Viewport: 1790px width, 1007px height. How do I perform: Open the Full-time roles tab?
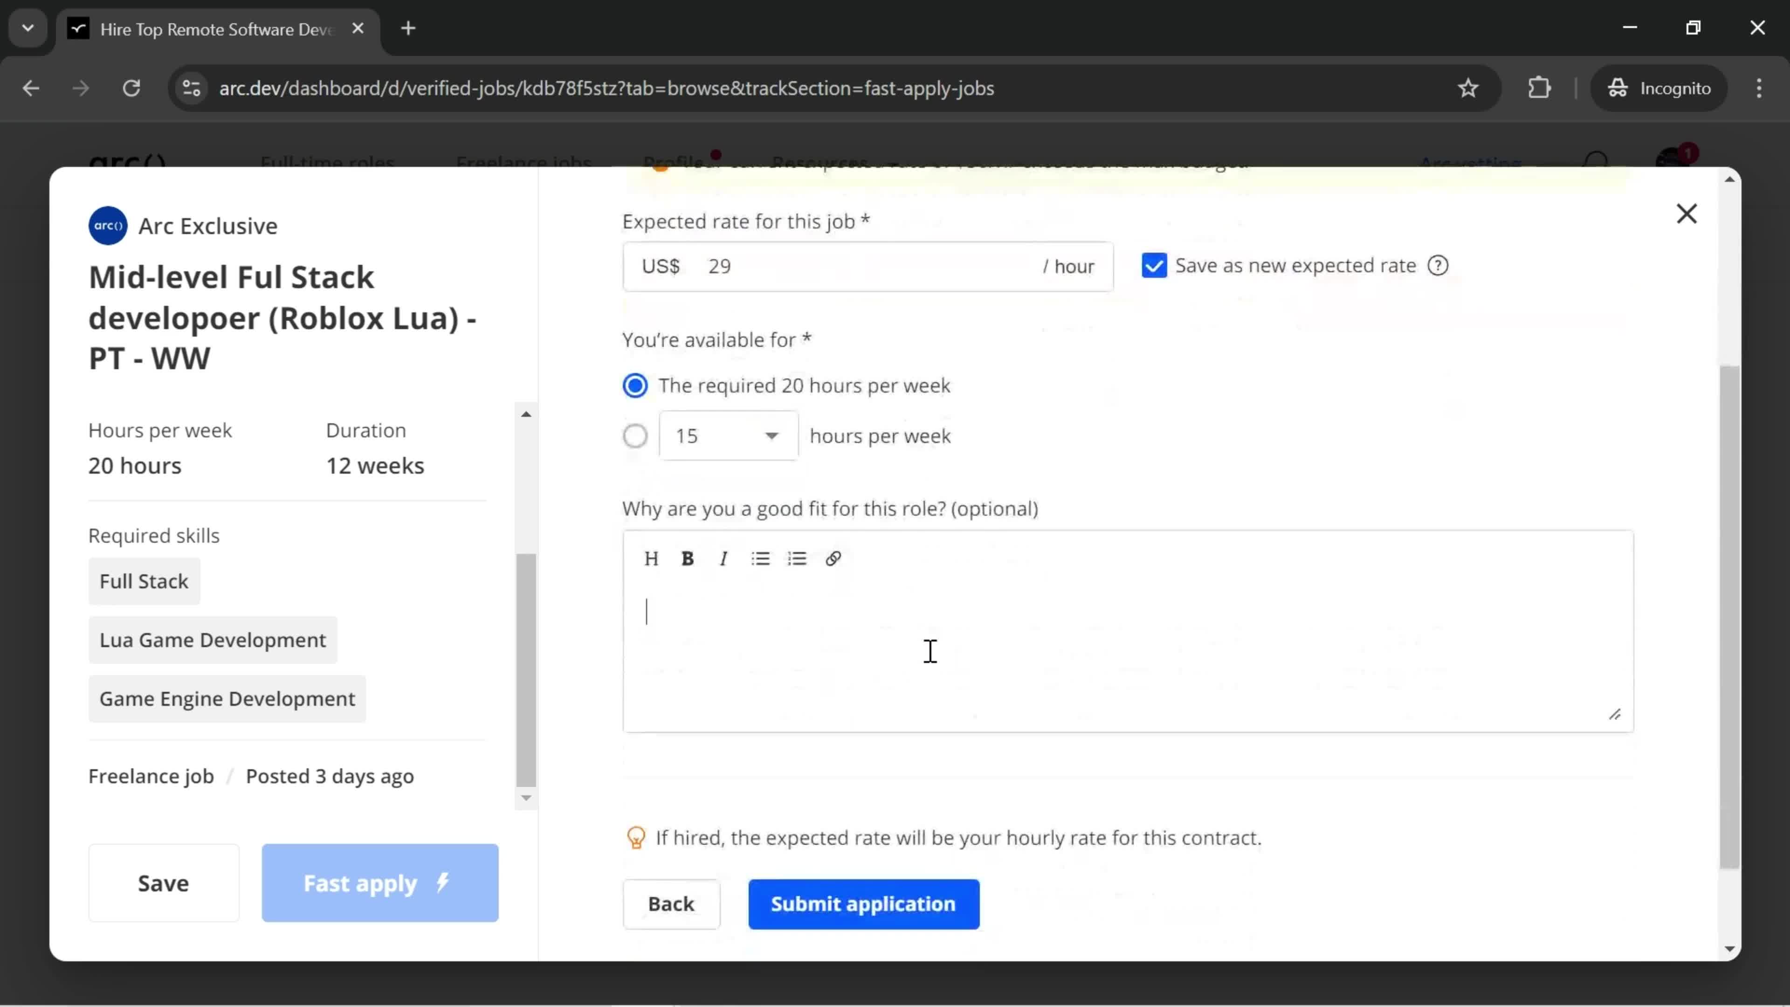coord(326,160)
